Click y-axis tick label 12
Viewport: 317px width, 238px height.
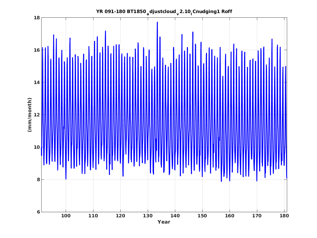pos(37,115)
